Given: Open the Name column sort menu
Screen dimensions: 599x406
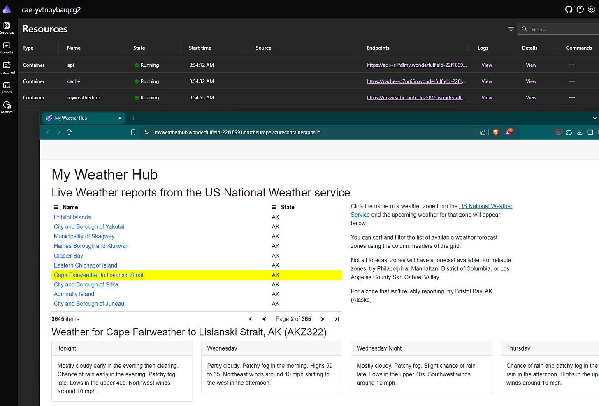Looking at the screenshot, I should coord(56,207).
